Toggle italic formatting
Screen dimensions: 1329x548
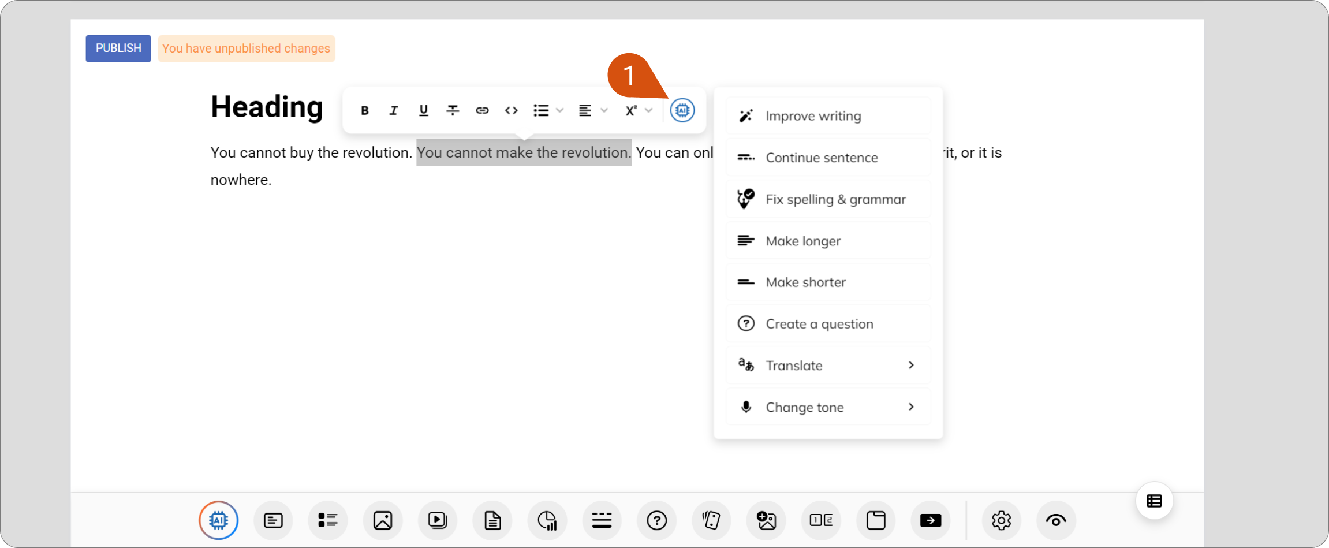pos(394,110)
